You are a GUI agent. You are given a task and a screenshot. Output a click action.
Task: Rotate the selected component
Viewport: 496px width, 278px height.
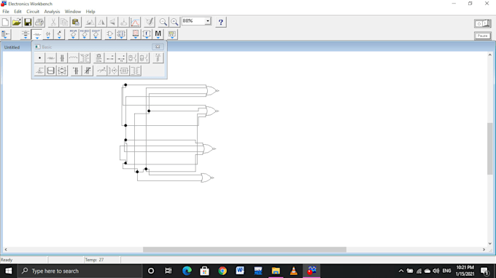pyautogui.click(x=90, y=22)
